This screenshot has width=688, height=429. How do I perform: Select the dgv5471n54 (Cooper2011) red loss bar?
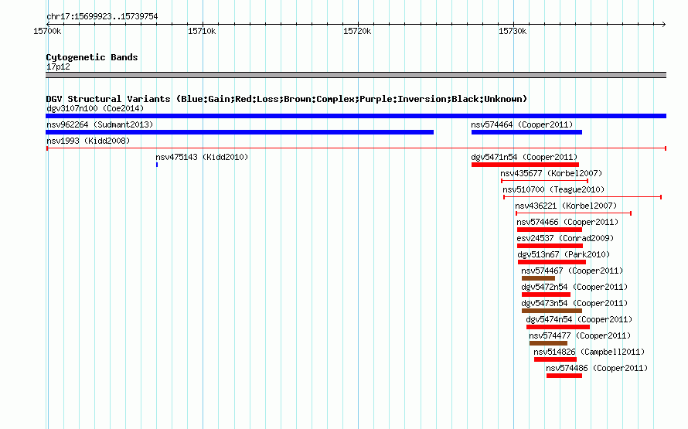tap(525, 165)
